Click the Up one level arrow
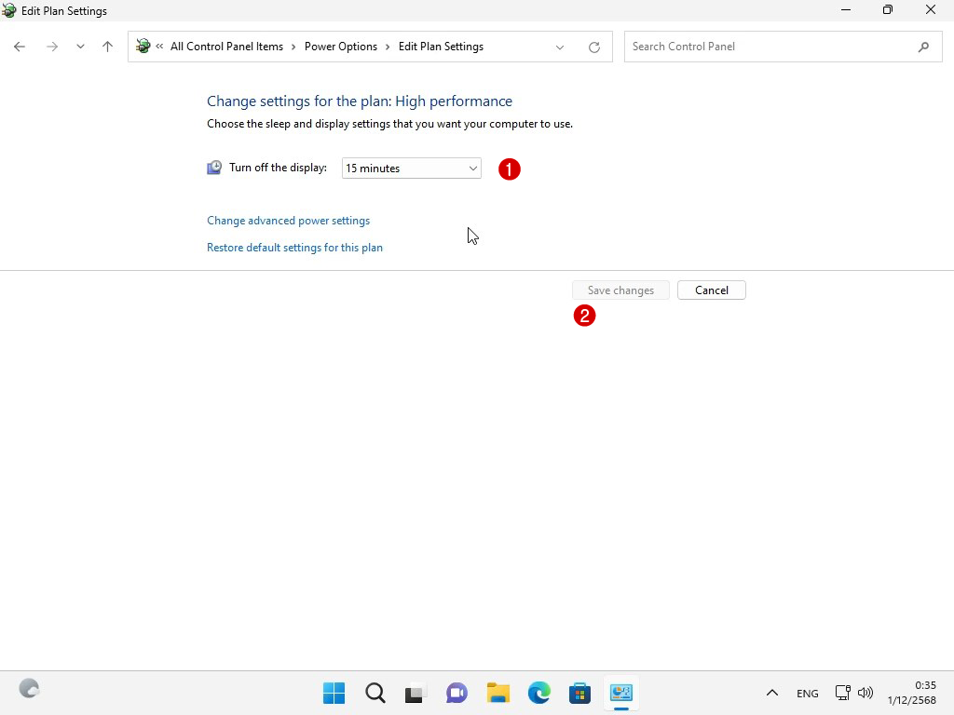This screenshot has height=715, width=954. (107, 47)
